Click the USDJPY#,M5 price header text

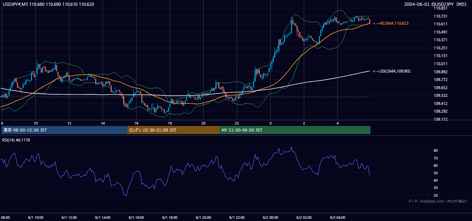point(48,4)
